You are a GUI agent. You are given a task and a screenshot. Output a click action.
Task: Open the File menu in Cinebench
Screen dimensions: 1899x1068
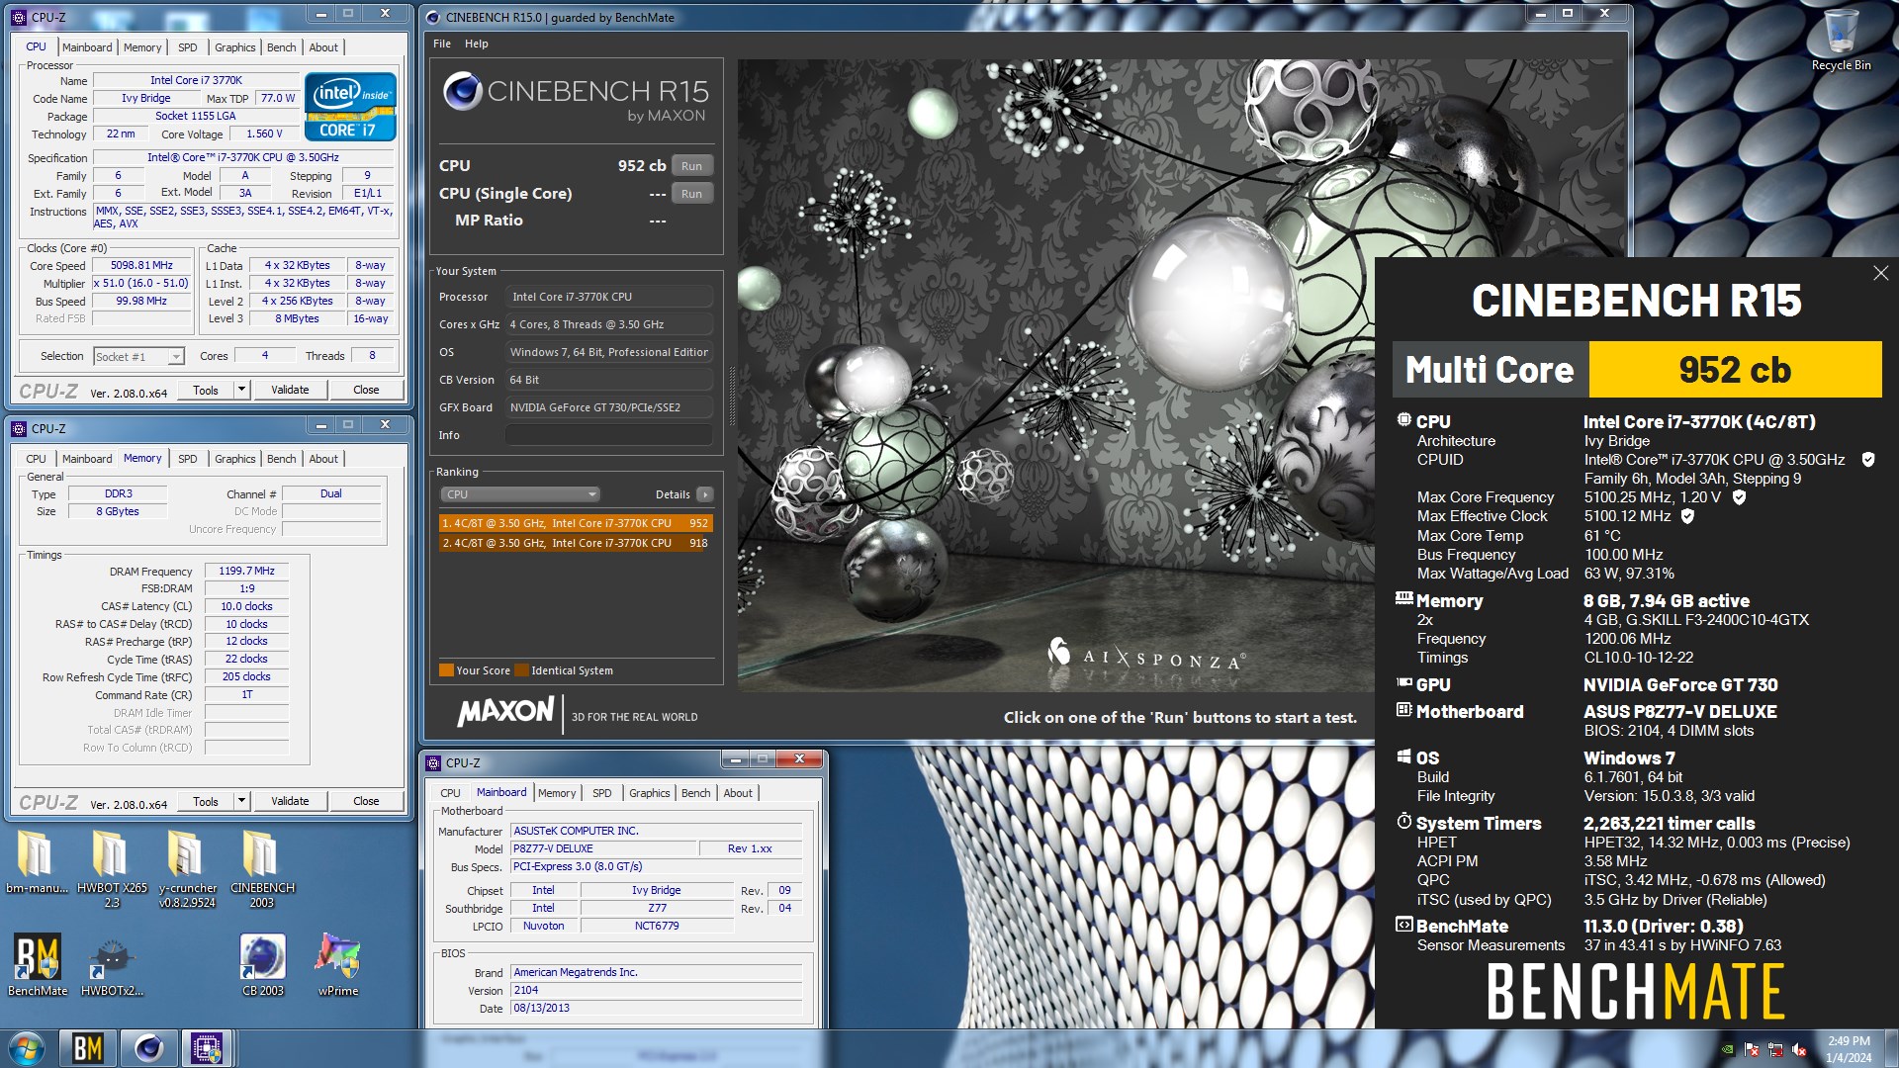[442, 44]
